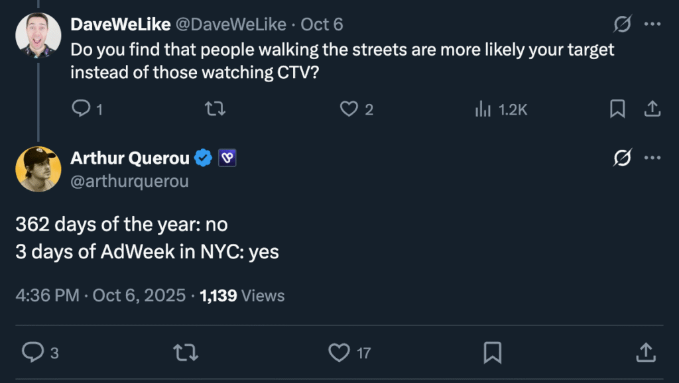679x383 pixels.
Task: Click the purple affiliate badge beside Arthur Querou
Action: [x=227, y=158]
